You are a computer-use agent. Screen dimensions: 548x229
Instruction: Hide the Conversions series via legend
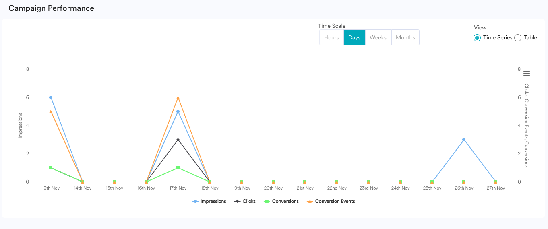[281, 201]
